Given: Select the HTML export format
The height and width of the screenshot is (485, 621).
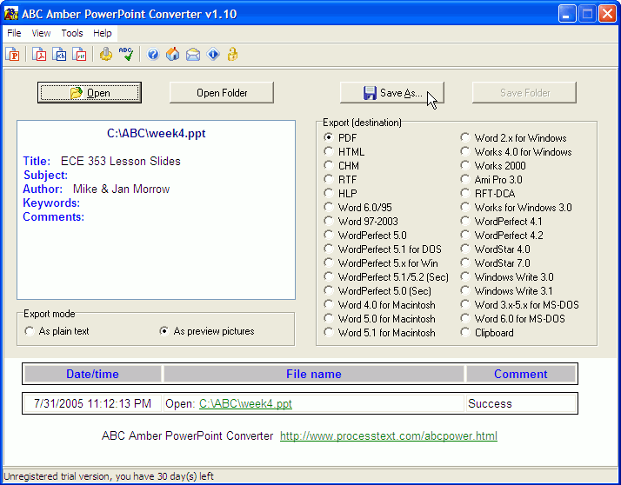Looking at the screenshot, I should click(x=329, y=152).
